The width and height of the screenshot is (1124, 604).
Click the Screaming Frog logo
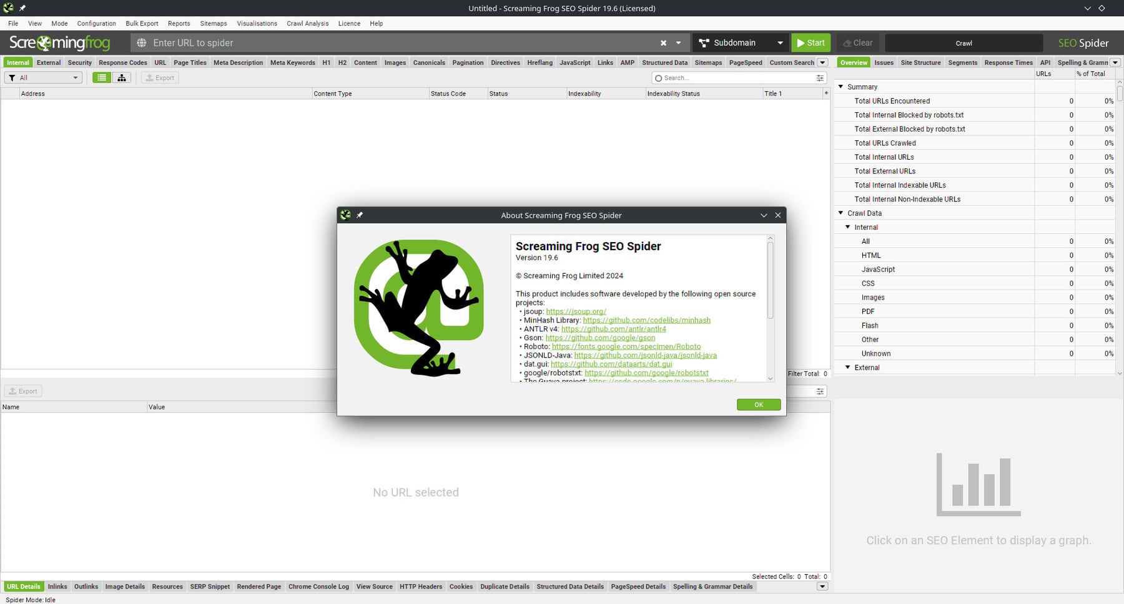click(59, 43)
